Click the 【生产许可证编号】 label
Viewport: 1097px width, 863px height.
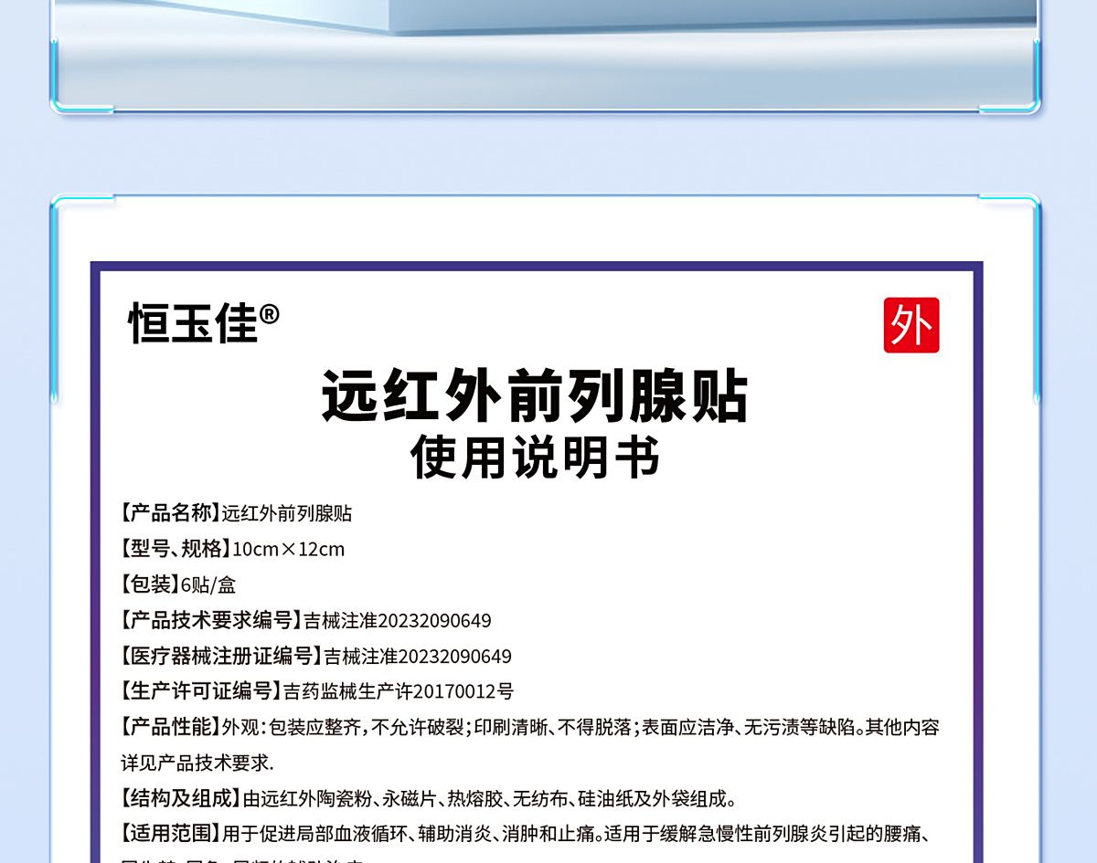pos(201,691)
